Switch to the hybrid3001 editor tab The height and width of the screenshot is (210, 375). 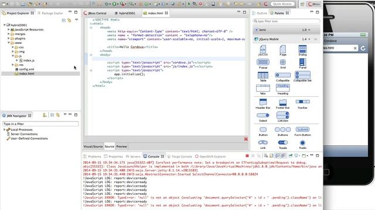point(125,13)
